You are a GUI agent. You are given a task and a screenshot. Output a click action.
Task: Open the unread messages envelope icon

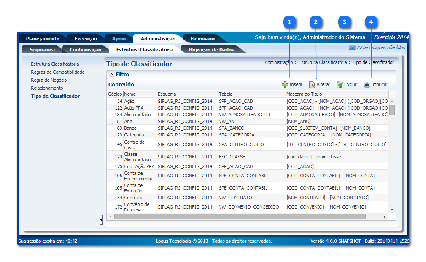click(352, 48)
